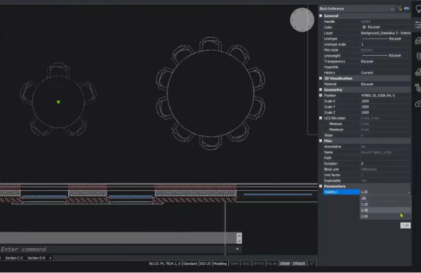Click the Visibility1 dropdown arrow

point(409,192)
